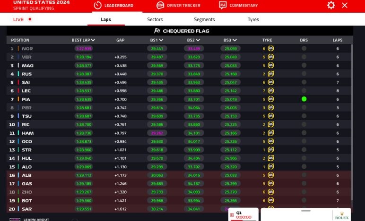Open the Driver Tracker view
The height and width of the screenshot is (221, 365).
click(178, 6)
